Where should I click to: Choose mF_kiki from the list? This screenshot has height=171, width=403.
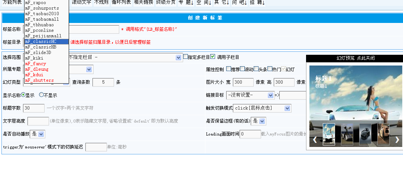[46, 58]
